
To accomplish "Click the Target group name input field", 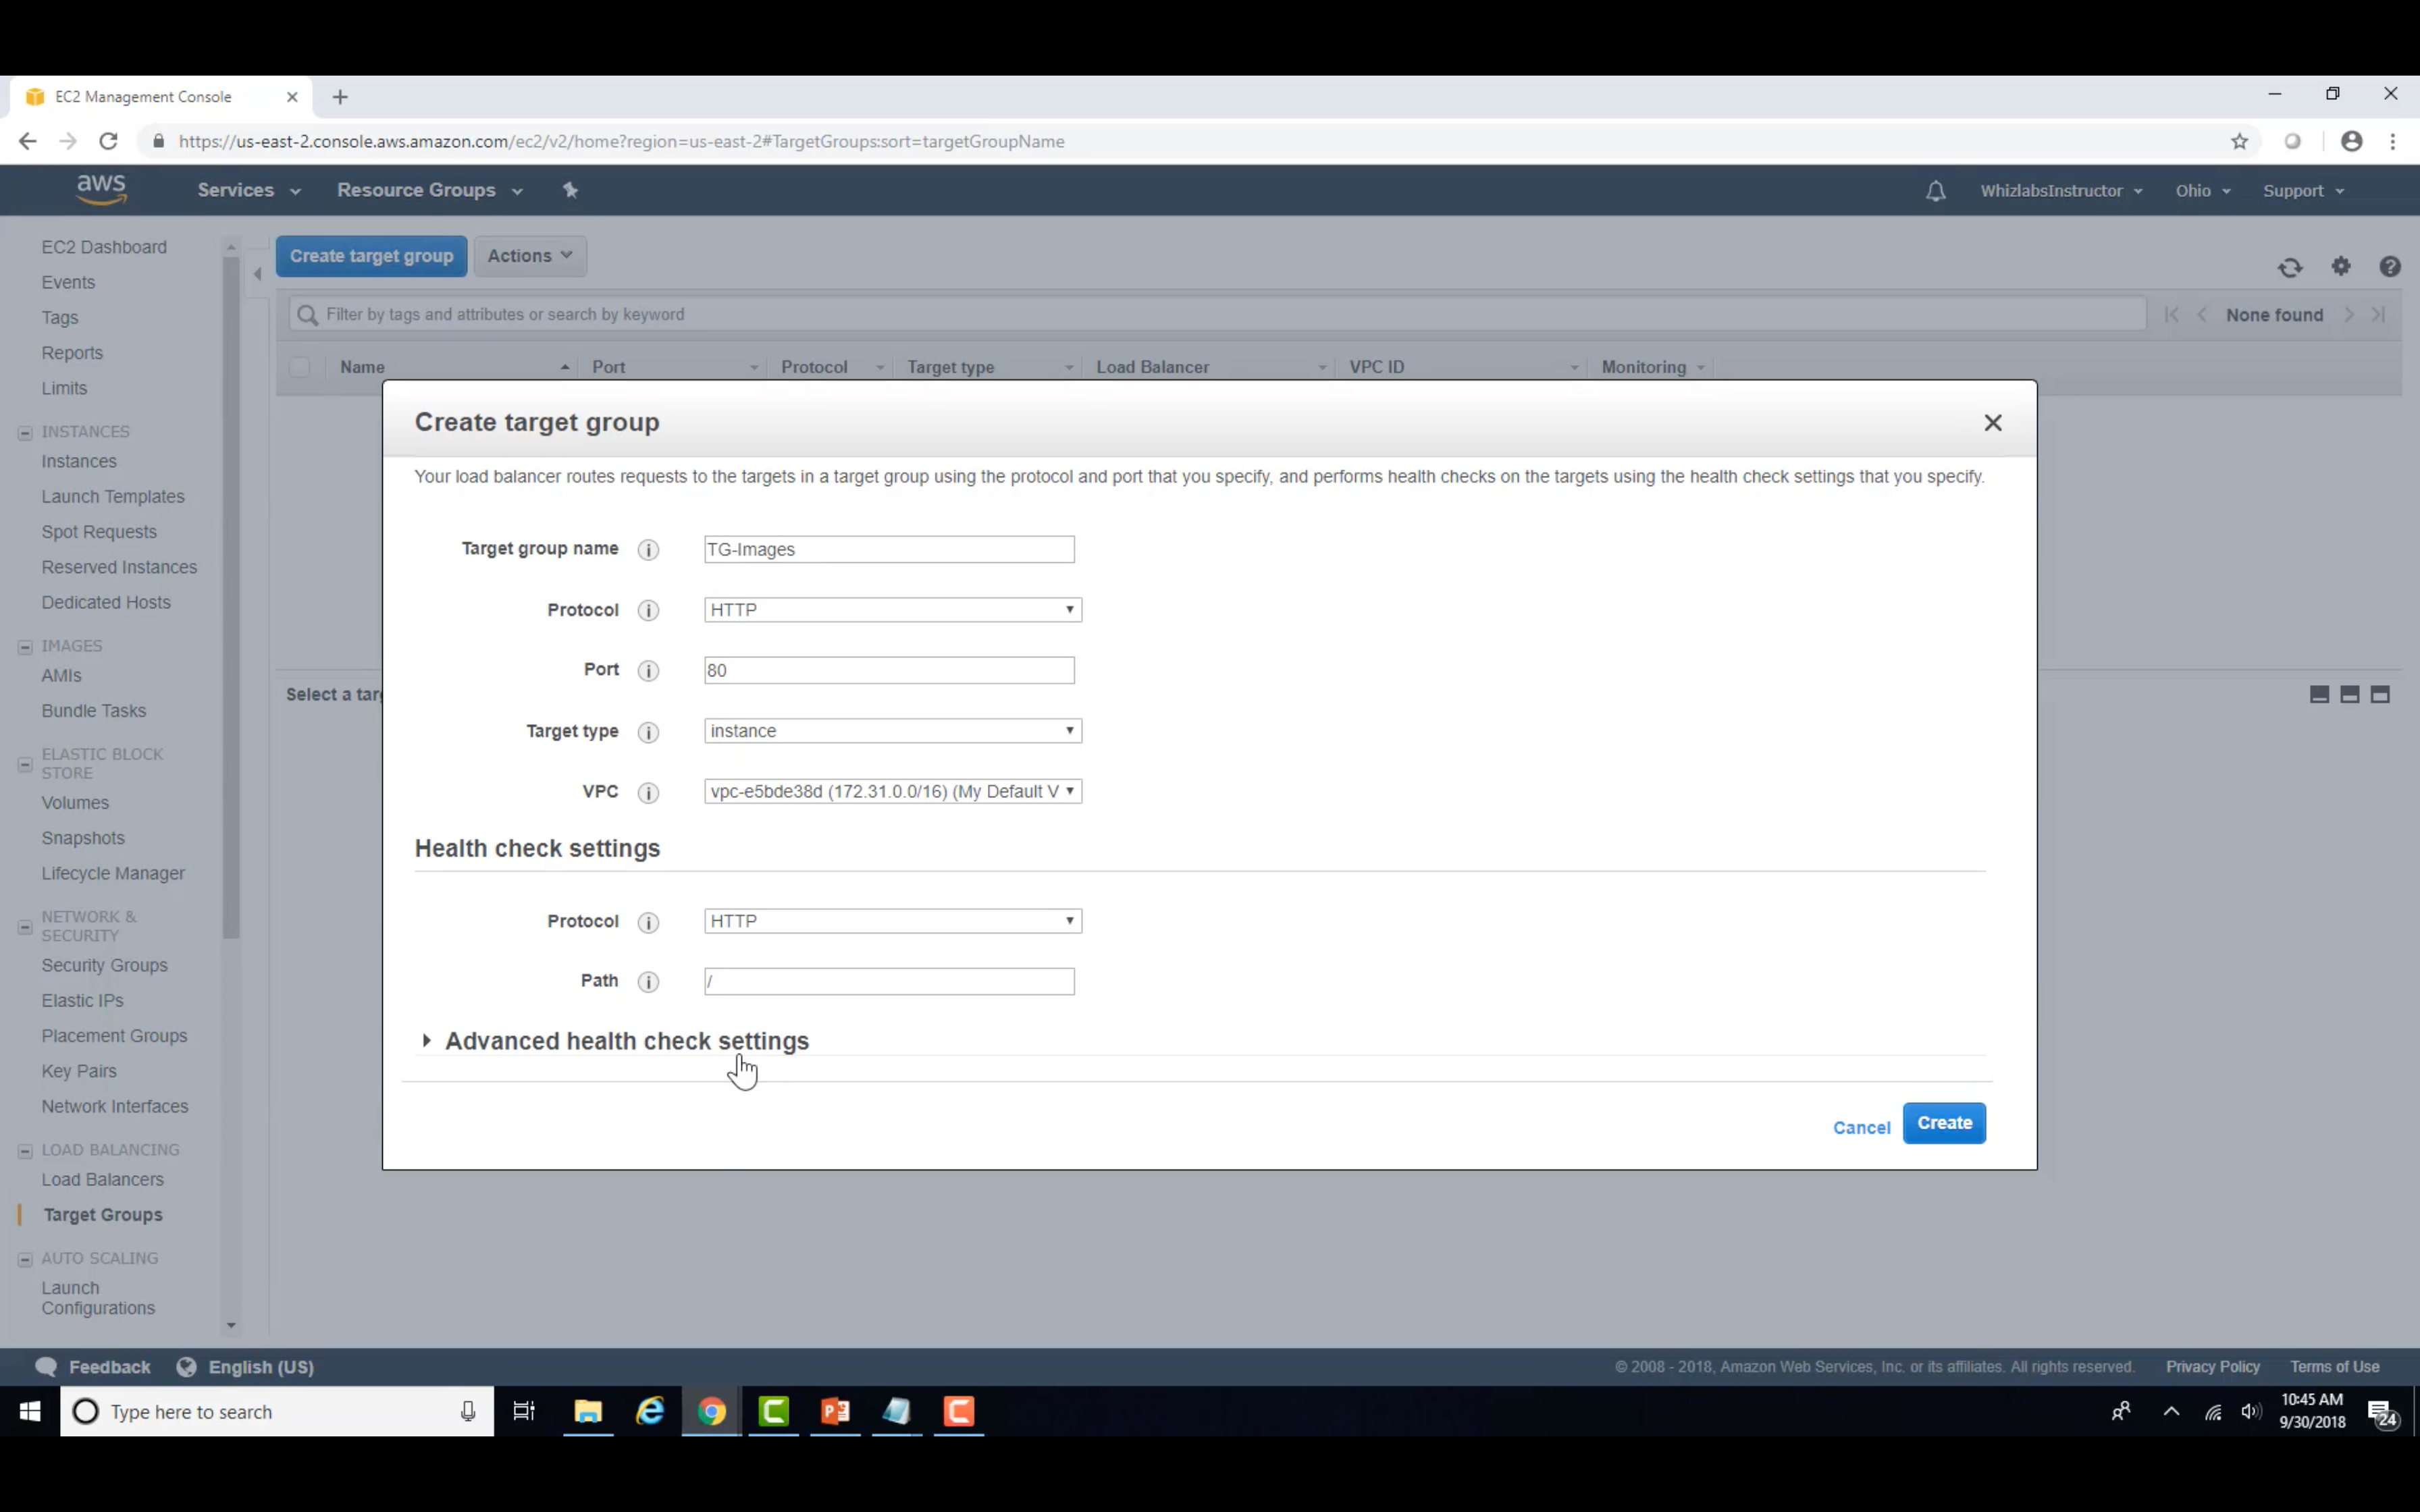I will click(x=888, y=550).
